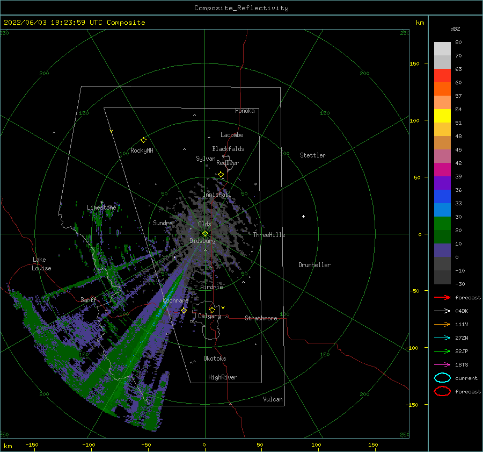This screenshot has height=452, width=483.
Task: Select the red 65–60 dBZ swatch
Action: (x=442, y=76)
